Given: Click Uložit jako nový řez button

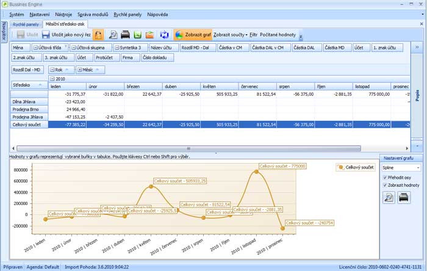Looking at the screenshot, I should coord(66,35).
